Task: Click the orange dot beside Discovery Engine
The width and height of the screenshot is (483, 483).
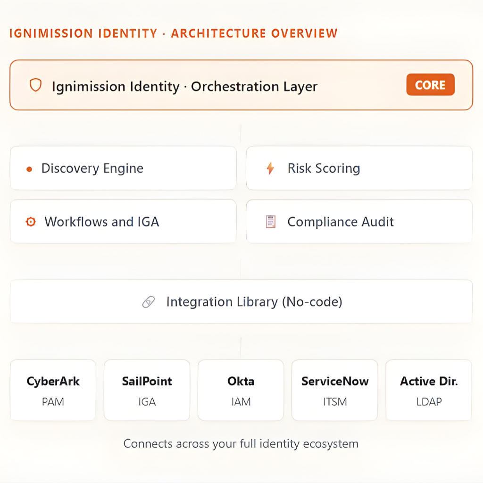Action: click(x=29, y=169)
